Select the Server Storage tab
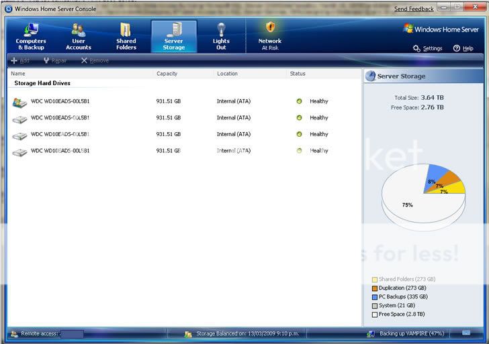Screen dimensions: 489x344 174,36
